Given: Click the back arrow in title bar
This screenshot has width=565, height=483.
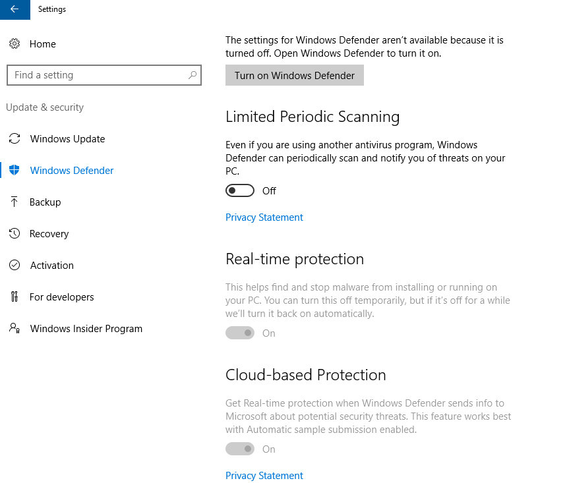Looking at the screenshot, I should [15, 9].
